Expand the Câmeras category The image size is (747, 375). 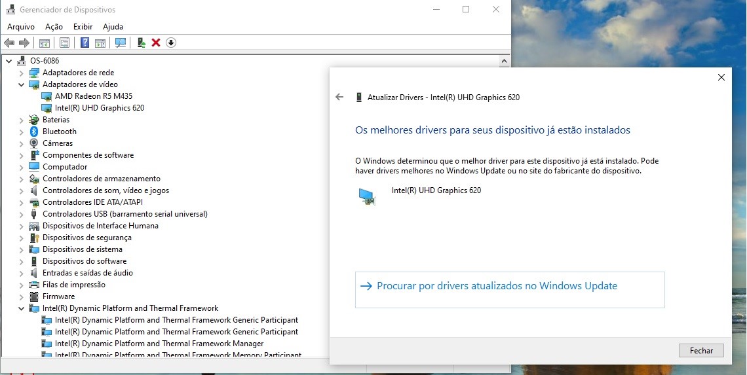[21, 143]
